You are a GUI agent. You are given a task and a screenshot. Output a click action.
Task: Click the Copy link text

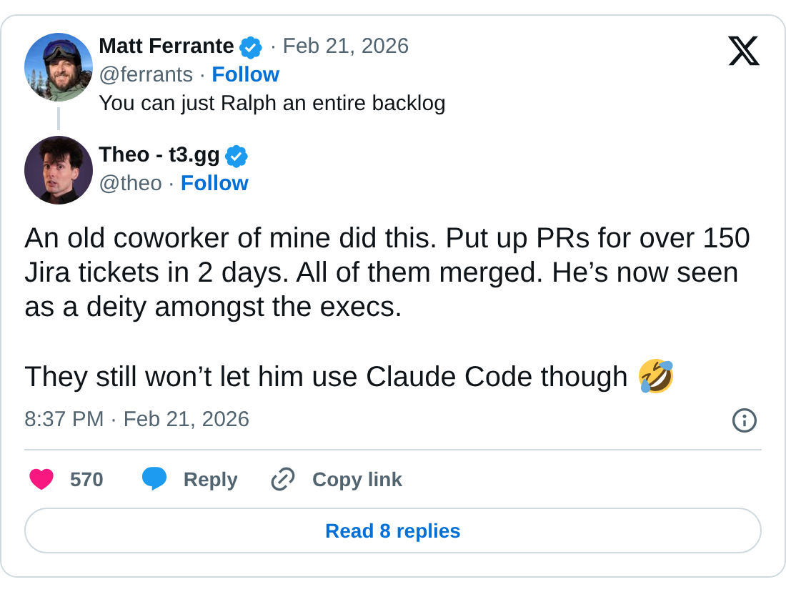click(x=357, y=479)
